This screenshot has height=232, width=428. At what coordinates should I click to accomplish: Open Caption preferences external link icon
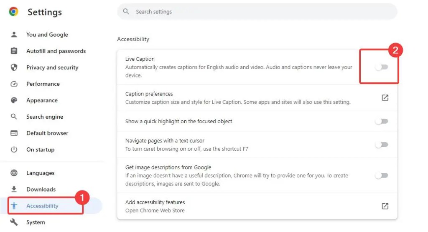tap(385, 97)
